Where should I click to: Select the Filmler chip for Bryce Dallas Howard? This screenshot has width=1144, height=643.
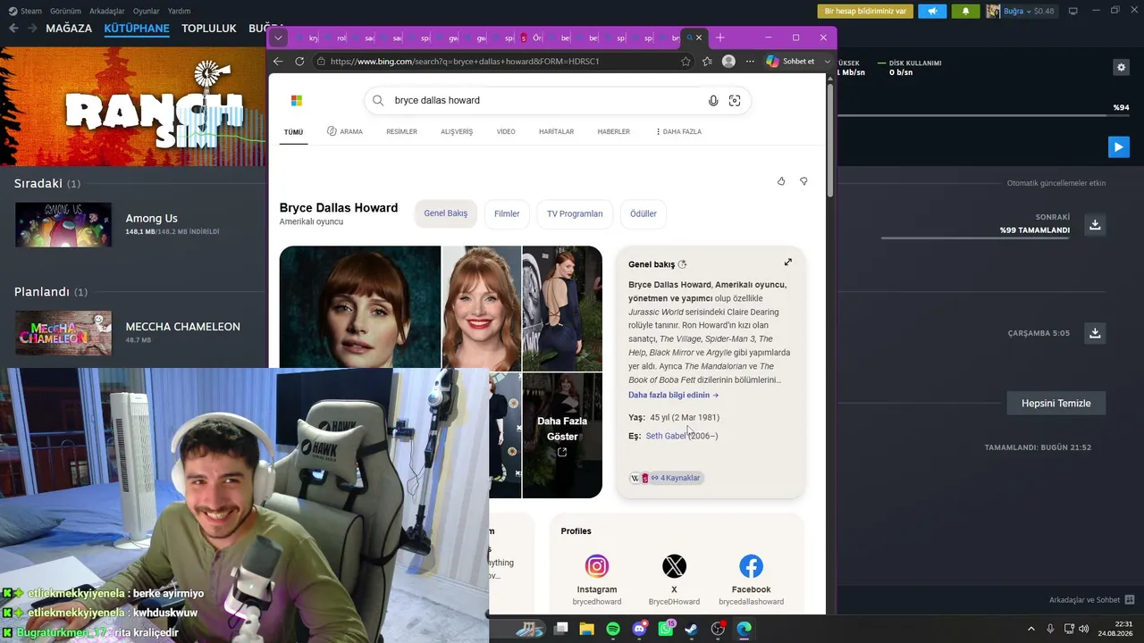point(507,213)
